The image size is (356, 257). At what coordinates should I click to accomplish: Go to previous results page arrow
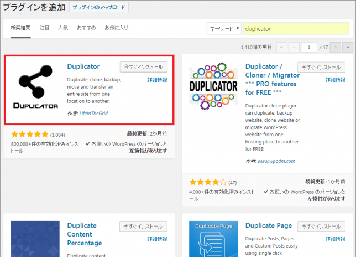294,48
